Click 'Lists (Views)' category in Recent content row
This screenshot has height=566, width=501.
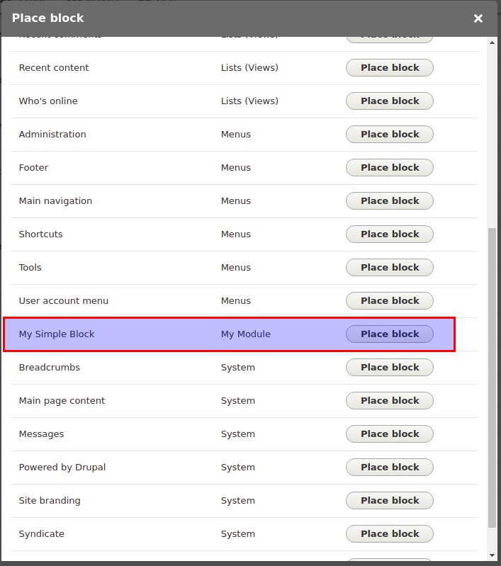click(249, 68)
